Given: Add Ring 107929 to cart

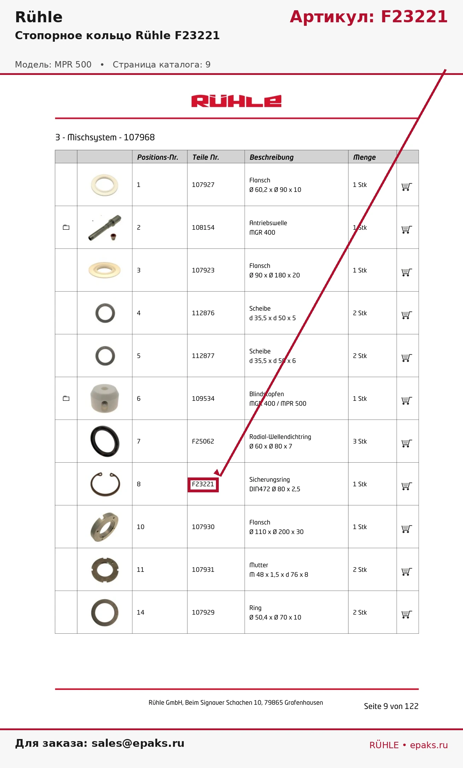Looking at the screenshot, I should (407, 614).
